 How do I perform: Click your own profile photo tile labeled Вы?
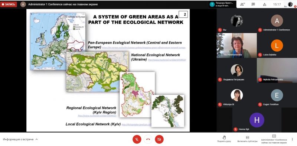(237, 21)
